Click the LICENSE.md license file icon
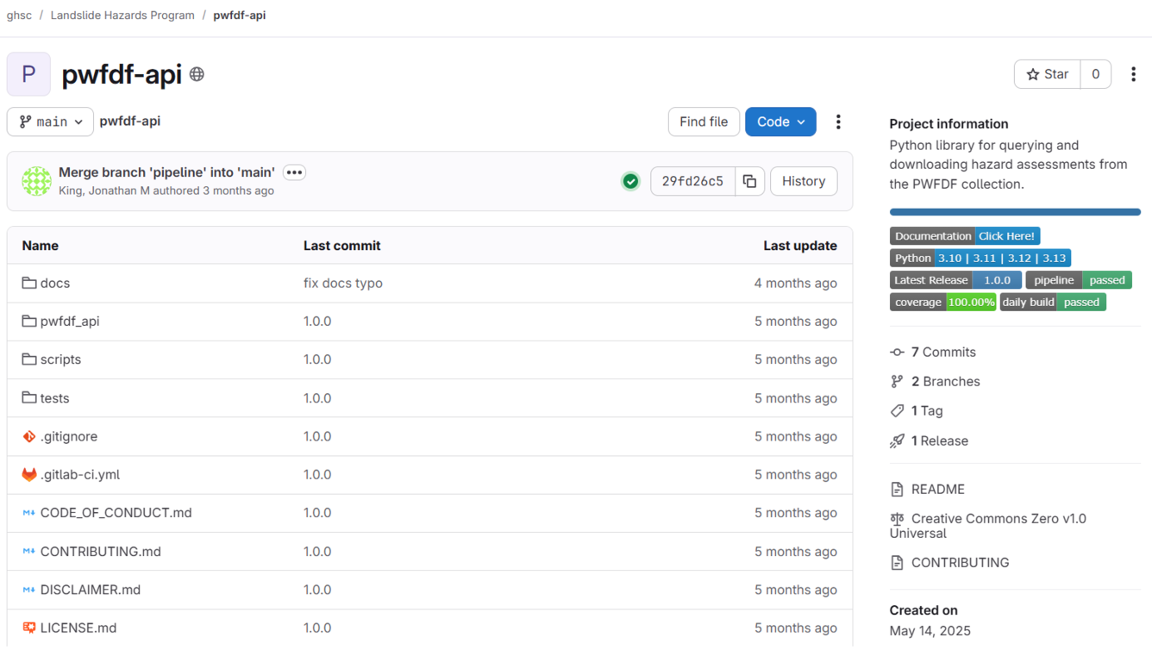The width and height of the screenshot is (1152, 650). pyautogui.click(x=29, y=628)
